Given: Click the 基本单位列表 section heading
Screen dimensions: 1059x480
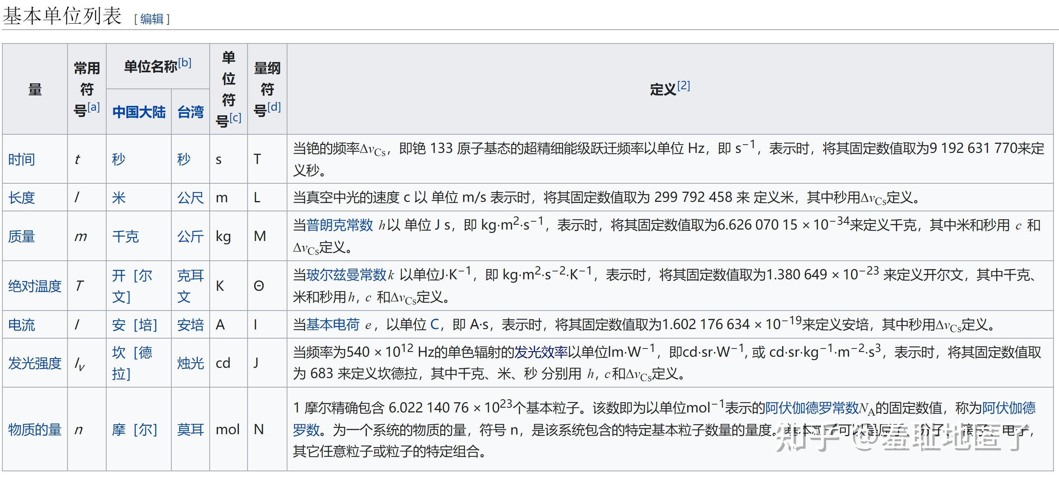Looking at the screenshot, I should point(62,17).
